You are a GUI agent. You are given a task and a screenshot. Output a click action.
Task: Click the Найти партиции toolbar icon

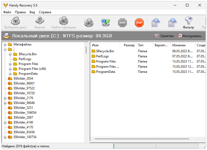pos(64,21)
